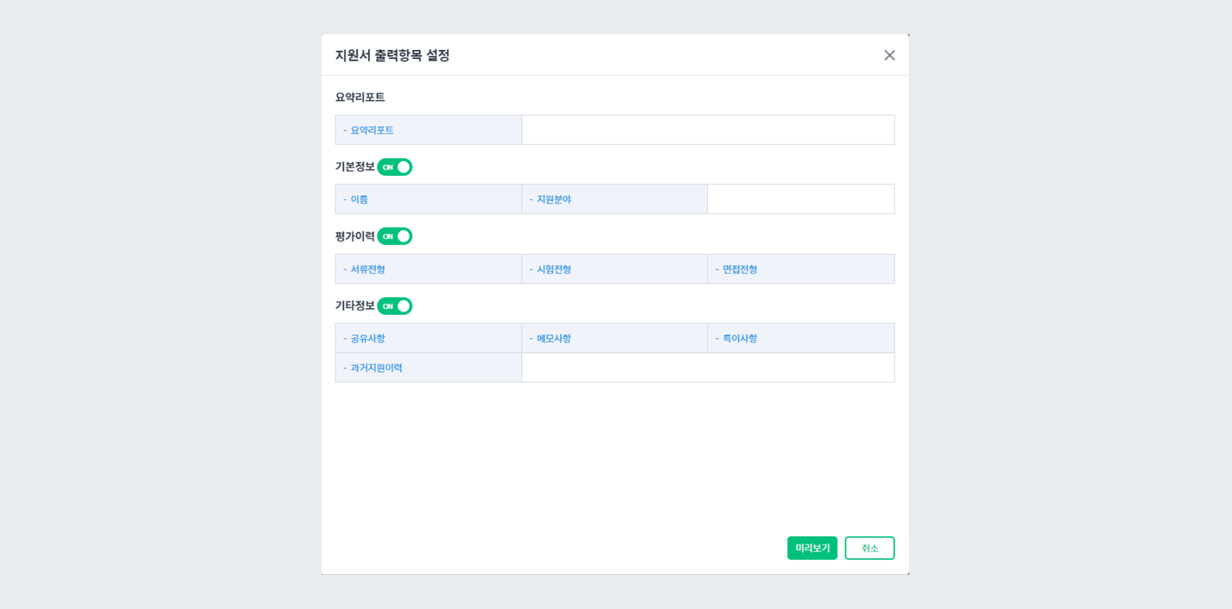The height and width of the screenshot is (609, 1232).
Task: Click the 메모사항 item
Action: [615, 337]
